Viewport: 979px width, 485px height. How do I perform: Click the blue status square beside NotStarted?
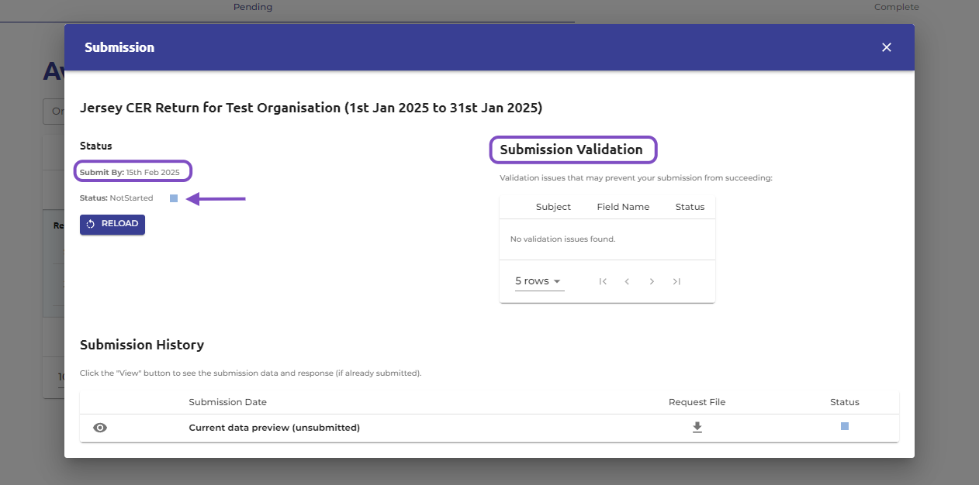click(174, 198)
